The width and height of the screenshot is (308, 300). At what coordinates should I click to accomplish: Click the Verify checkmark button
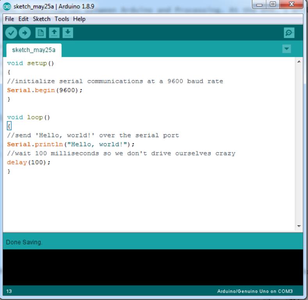pyautogui.click(x=11, y=33)
